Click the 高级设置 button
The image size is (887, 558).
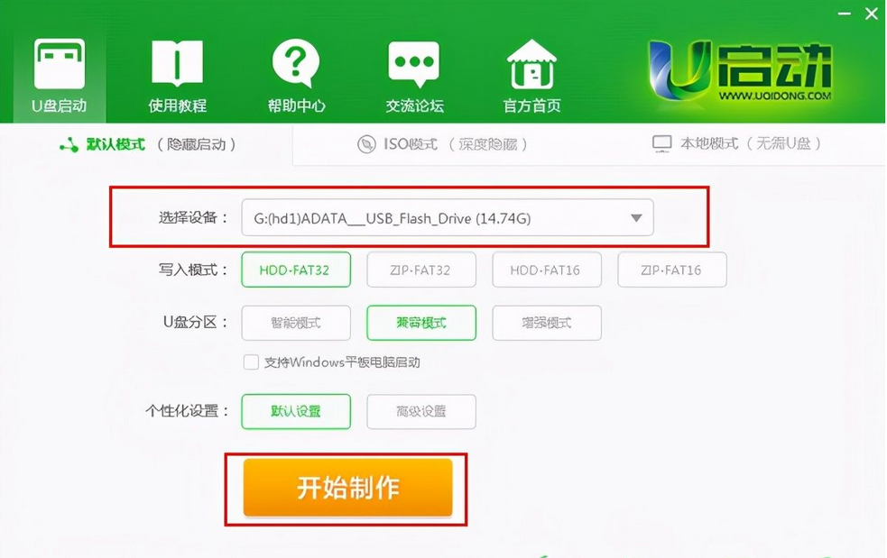tap(421, 411)
